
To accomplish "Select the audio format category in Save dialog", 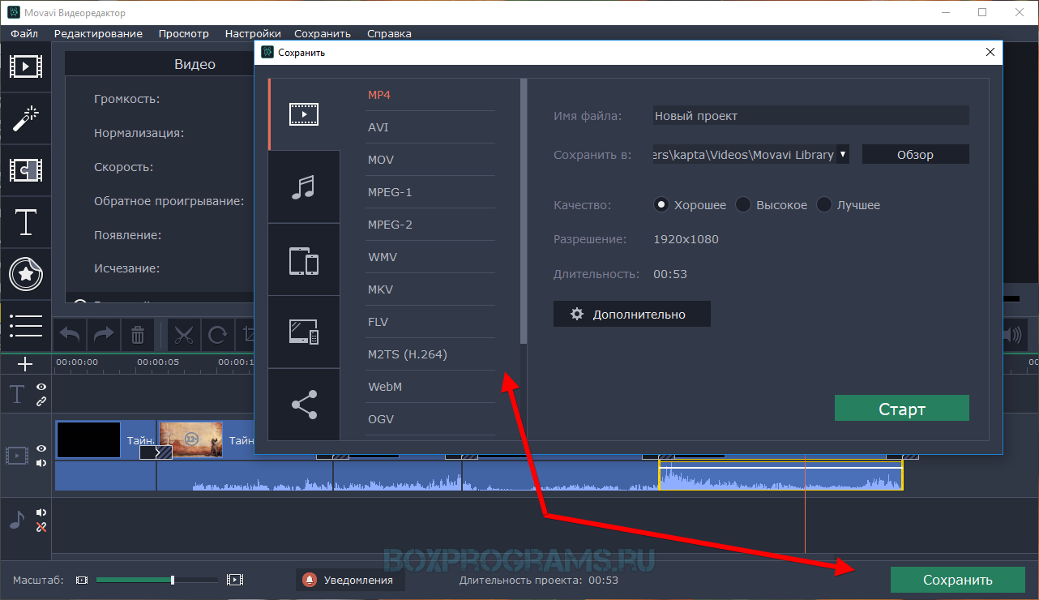I will [304, 187].
